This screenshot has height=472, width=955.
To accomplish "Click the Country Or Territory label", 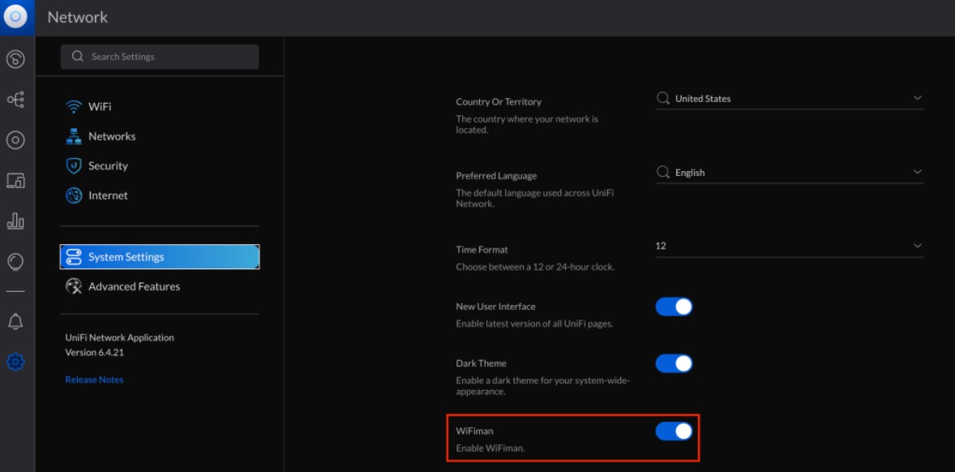I will click(499, 101).
